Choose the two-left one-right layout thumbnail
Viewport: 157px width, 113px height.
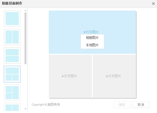pos(12,93)
